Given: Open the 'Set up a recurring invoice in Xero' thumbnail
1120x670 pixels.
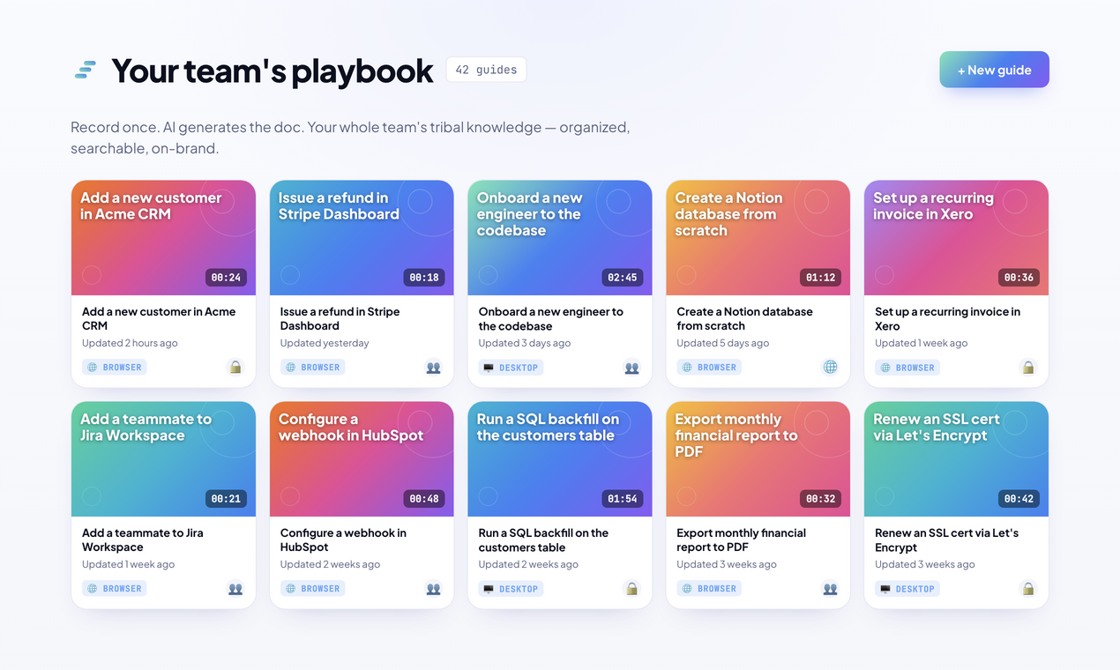Looking at the screenshot, I should coord(956,238).
